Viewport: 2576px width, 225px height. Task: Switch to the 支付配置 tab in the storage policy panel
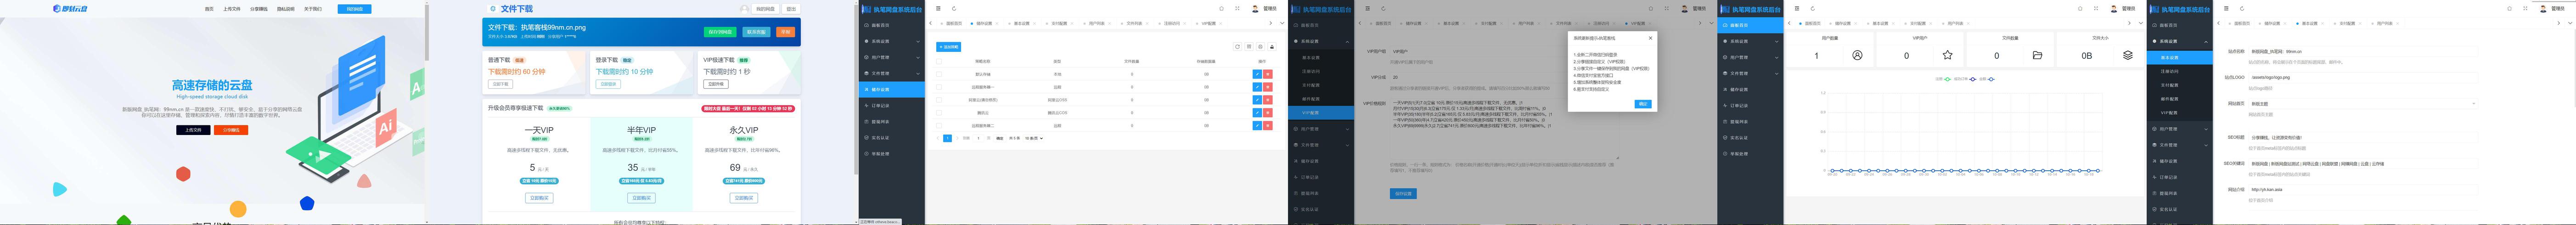pos(1060,23)
